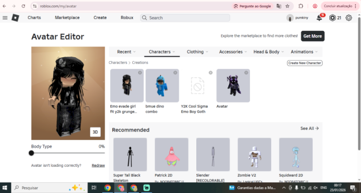
Task: Open Patrick 2D recommended item
Action: coord(171,155)
